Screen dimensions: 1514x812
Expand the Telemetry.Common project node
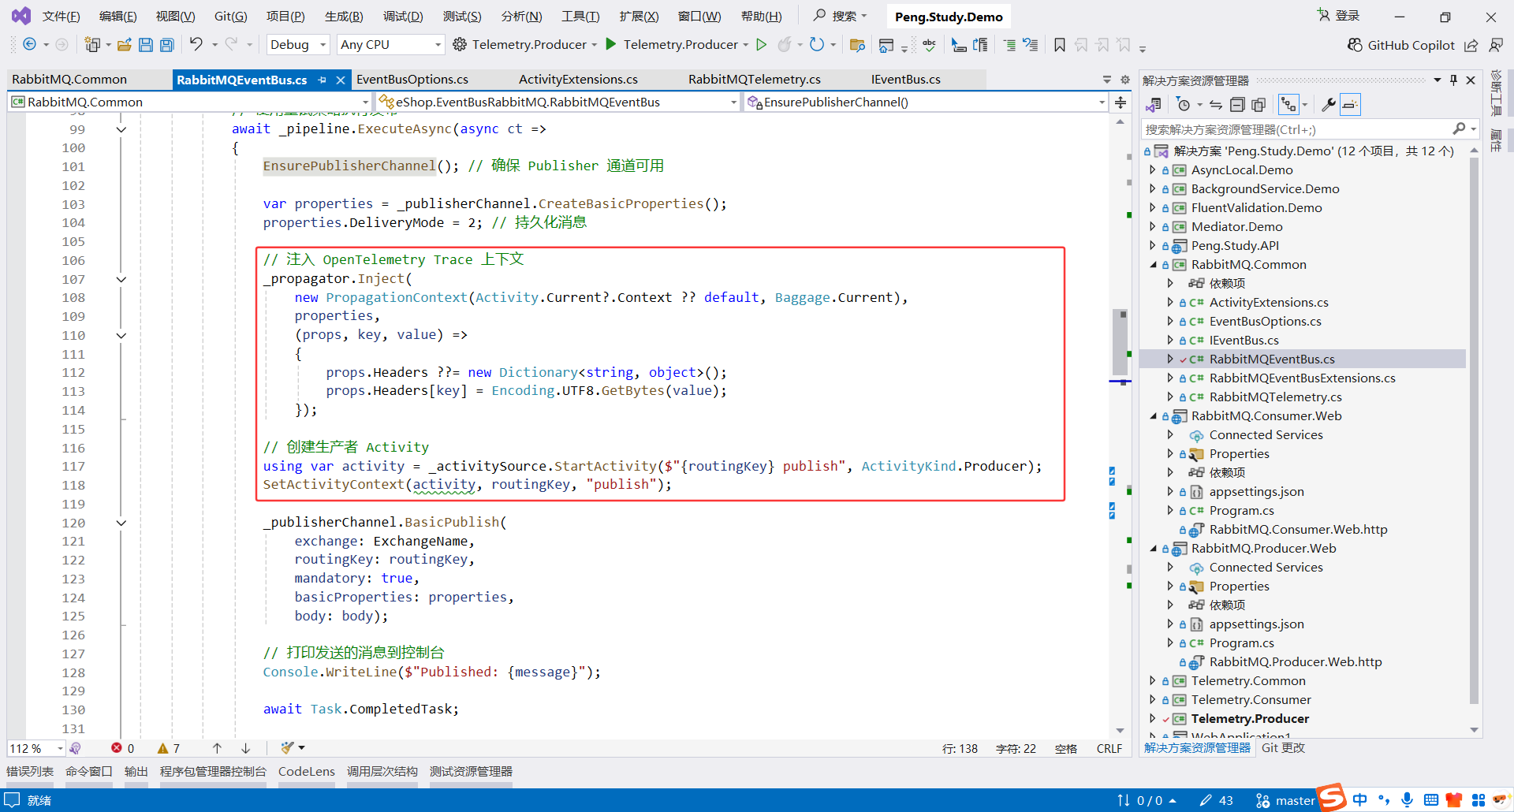click(1153, 681)
